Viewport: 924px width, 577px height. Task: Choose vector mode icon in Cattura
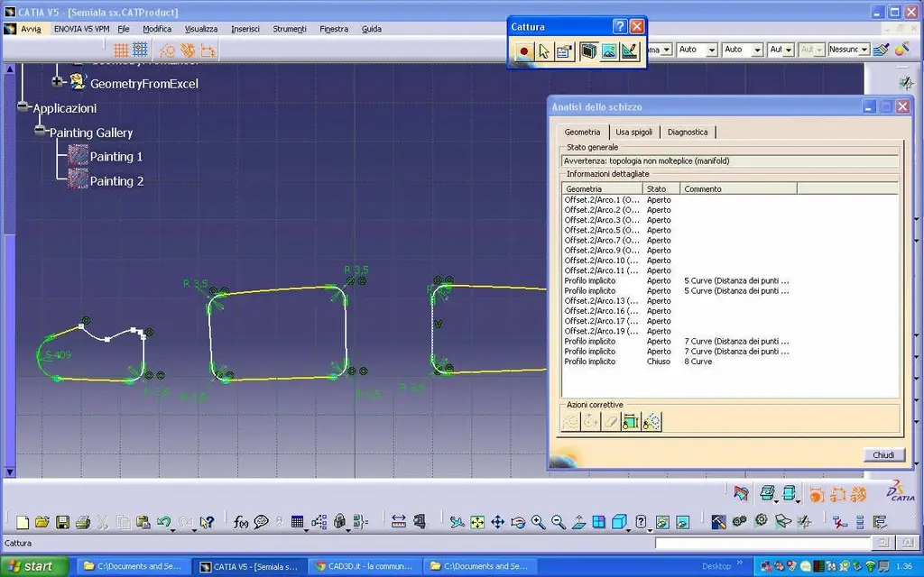click(629, 51)
